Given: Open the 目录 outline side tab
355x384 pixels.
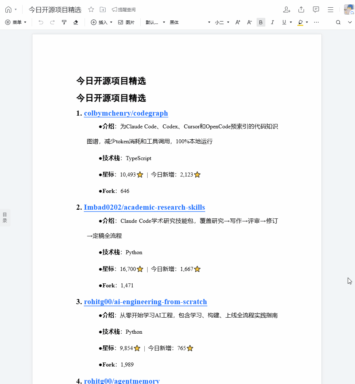Looking at the screenshot, I should [x=5, y=217].
